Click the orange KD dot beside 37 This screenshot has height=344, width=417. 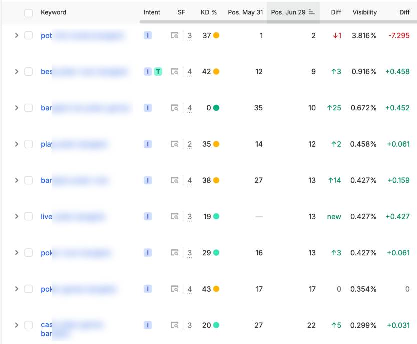[216, 35]
